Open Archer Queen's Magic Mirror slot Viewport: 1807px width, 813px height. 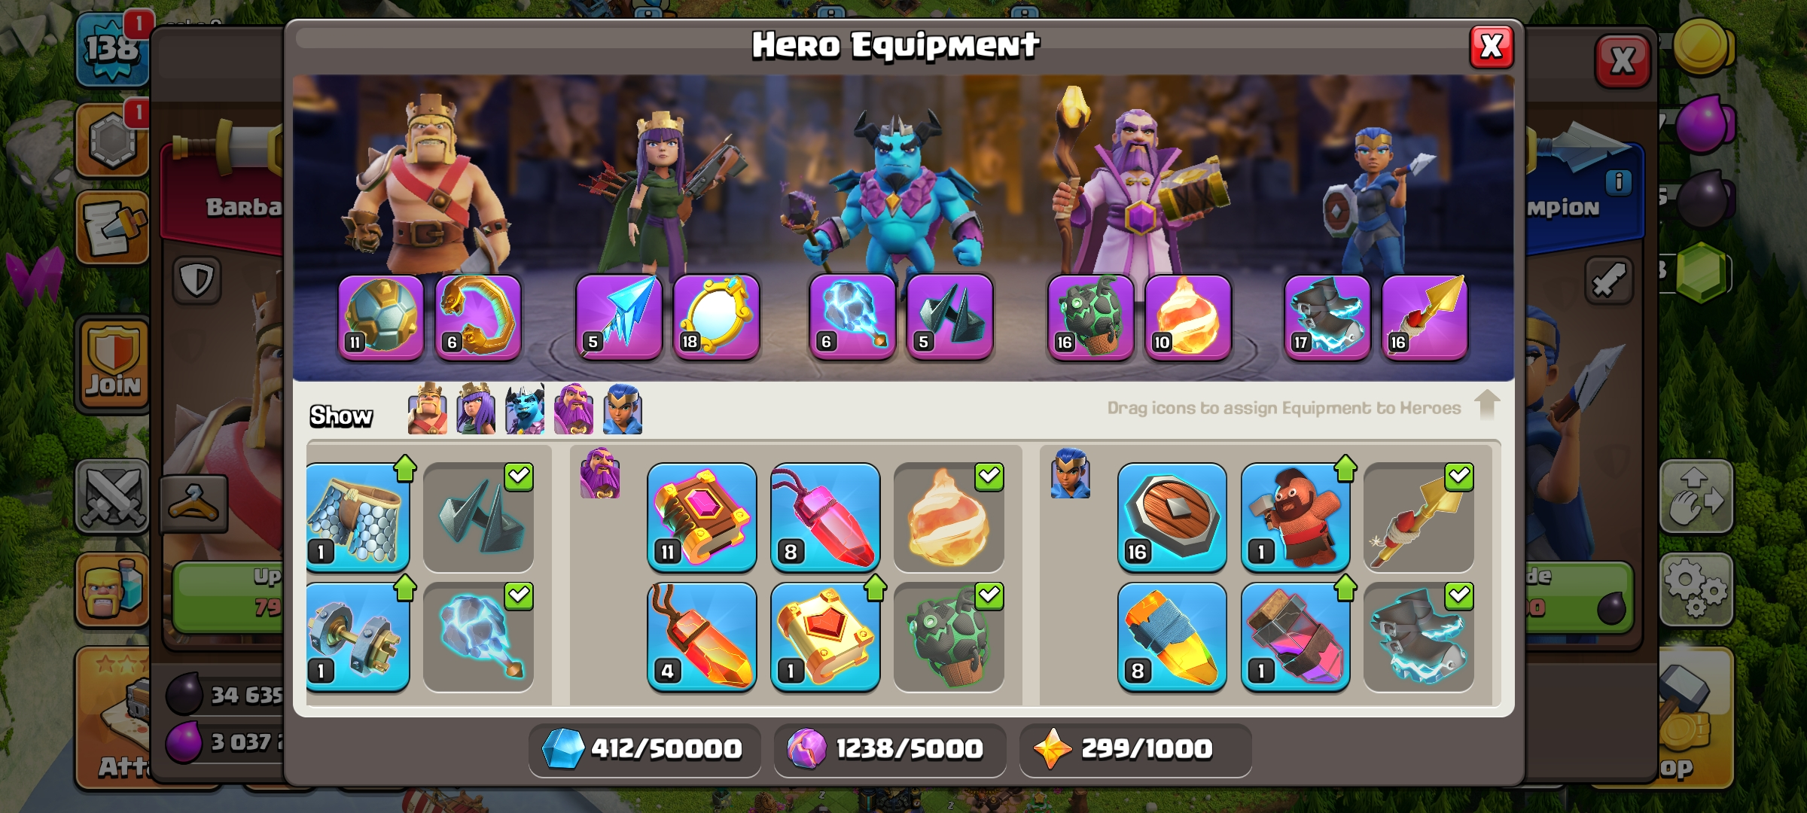click(716, 318)
